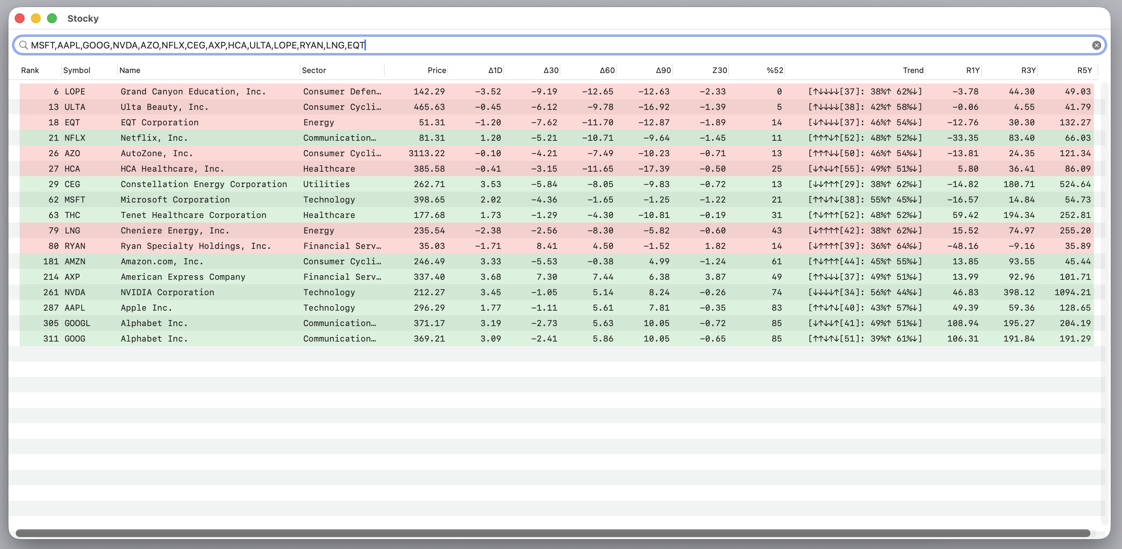This screenshot has width=1122, height=549.
Task: Sort by the R5Y column header
Action: 1084,70
